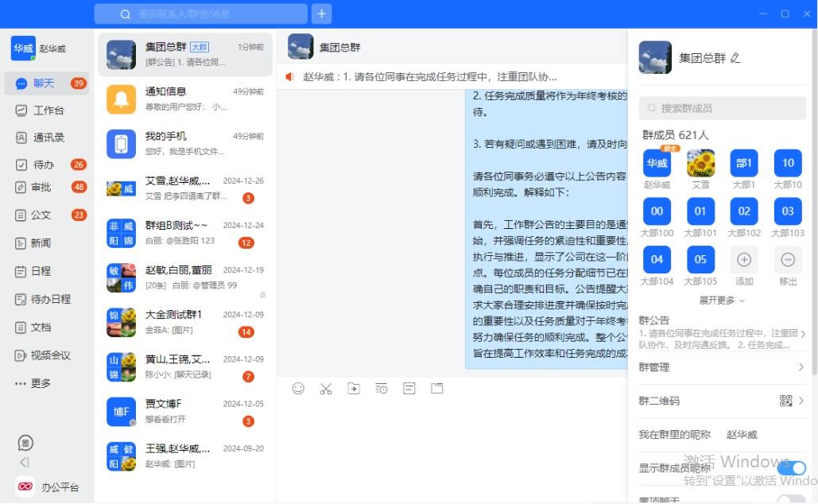The image size is (818, 504).
Task: Click the 添加 member plus icon
Action: [744, 260]
